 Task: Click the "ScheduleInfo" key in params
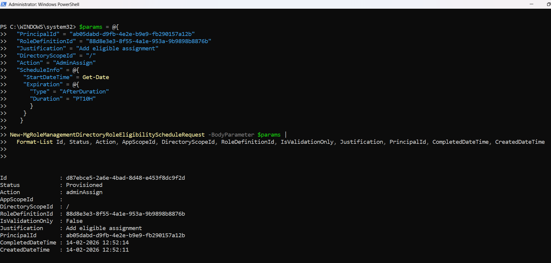(40, 70)
